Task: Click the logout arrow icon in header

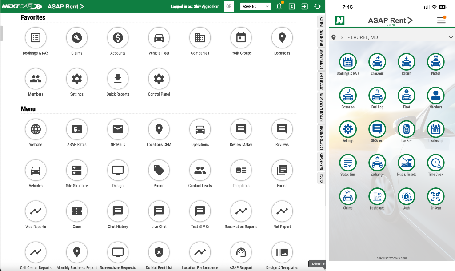Action: [x=304, y=7]
